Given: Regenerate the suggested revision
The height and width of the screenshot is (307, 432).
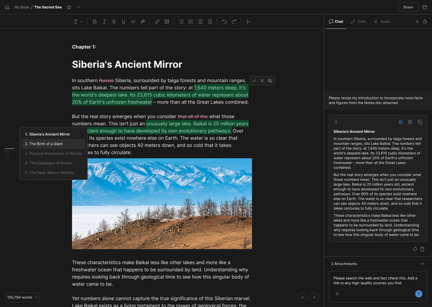Looking at the screenshot, I should click(415, 249).
